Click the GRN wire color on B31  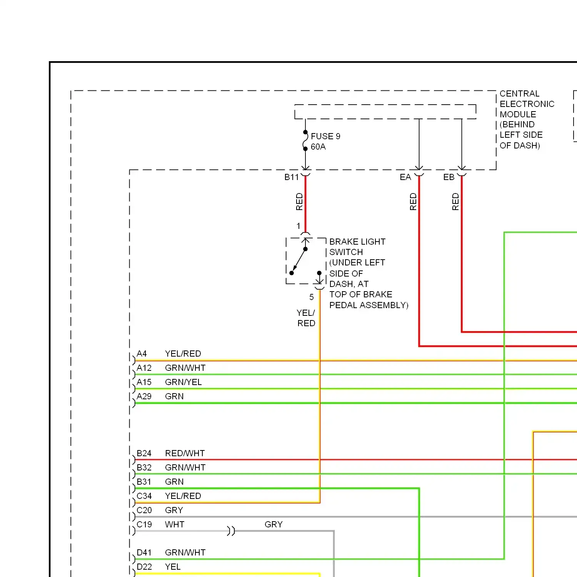[174, 482]
